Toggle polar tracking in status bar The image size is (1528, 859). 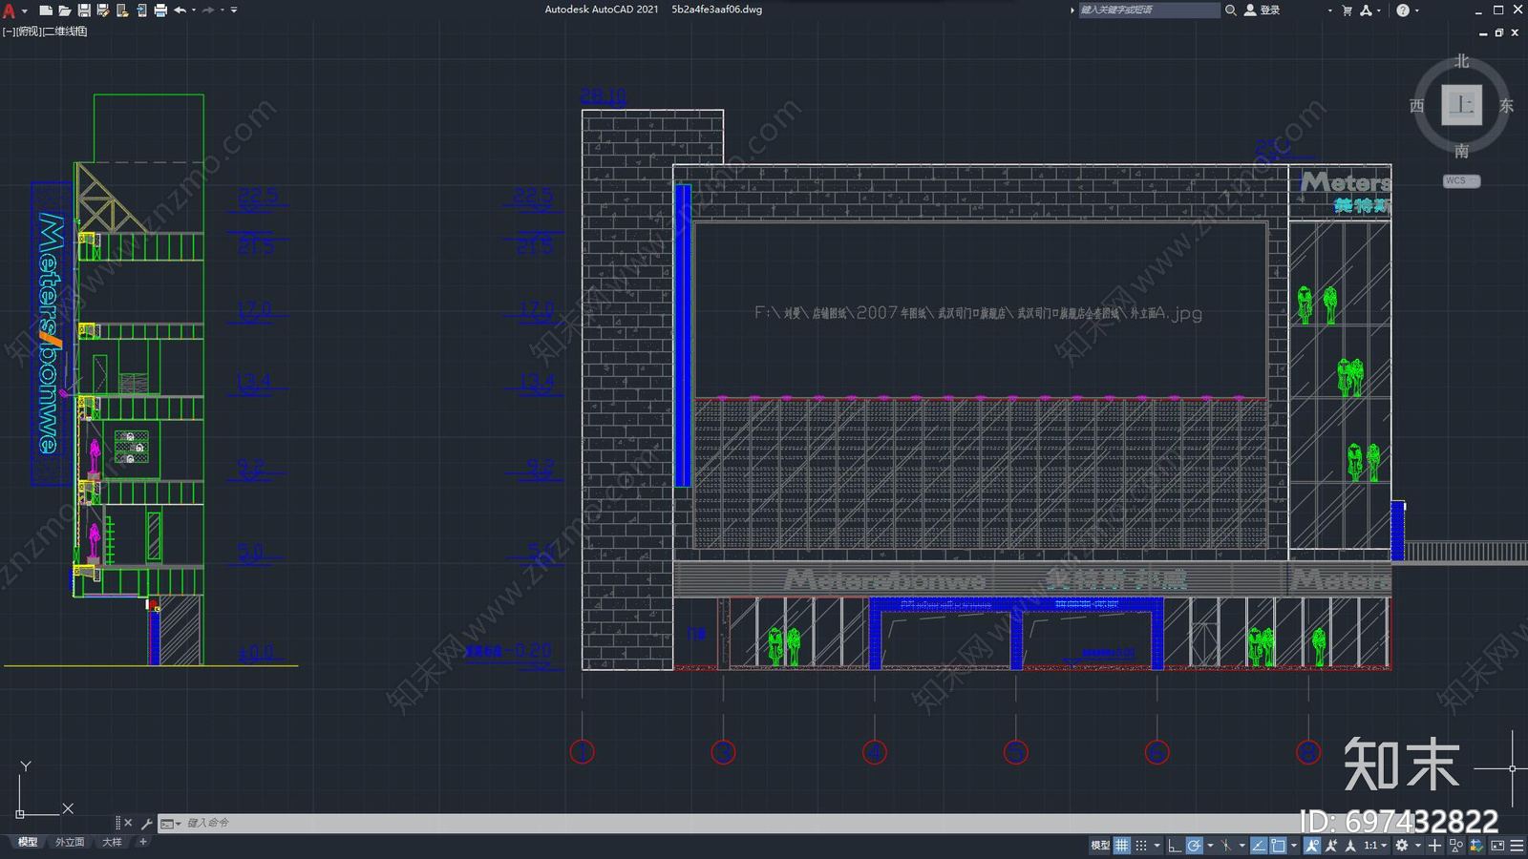[x=1195, y=845]
